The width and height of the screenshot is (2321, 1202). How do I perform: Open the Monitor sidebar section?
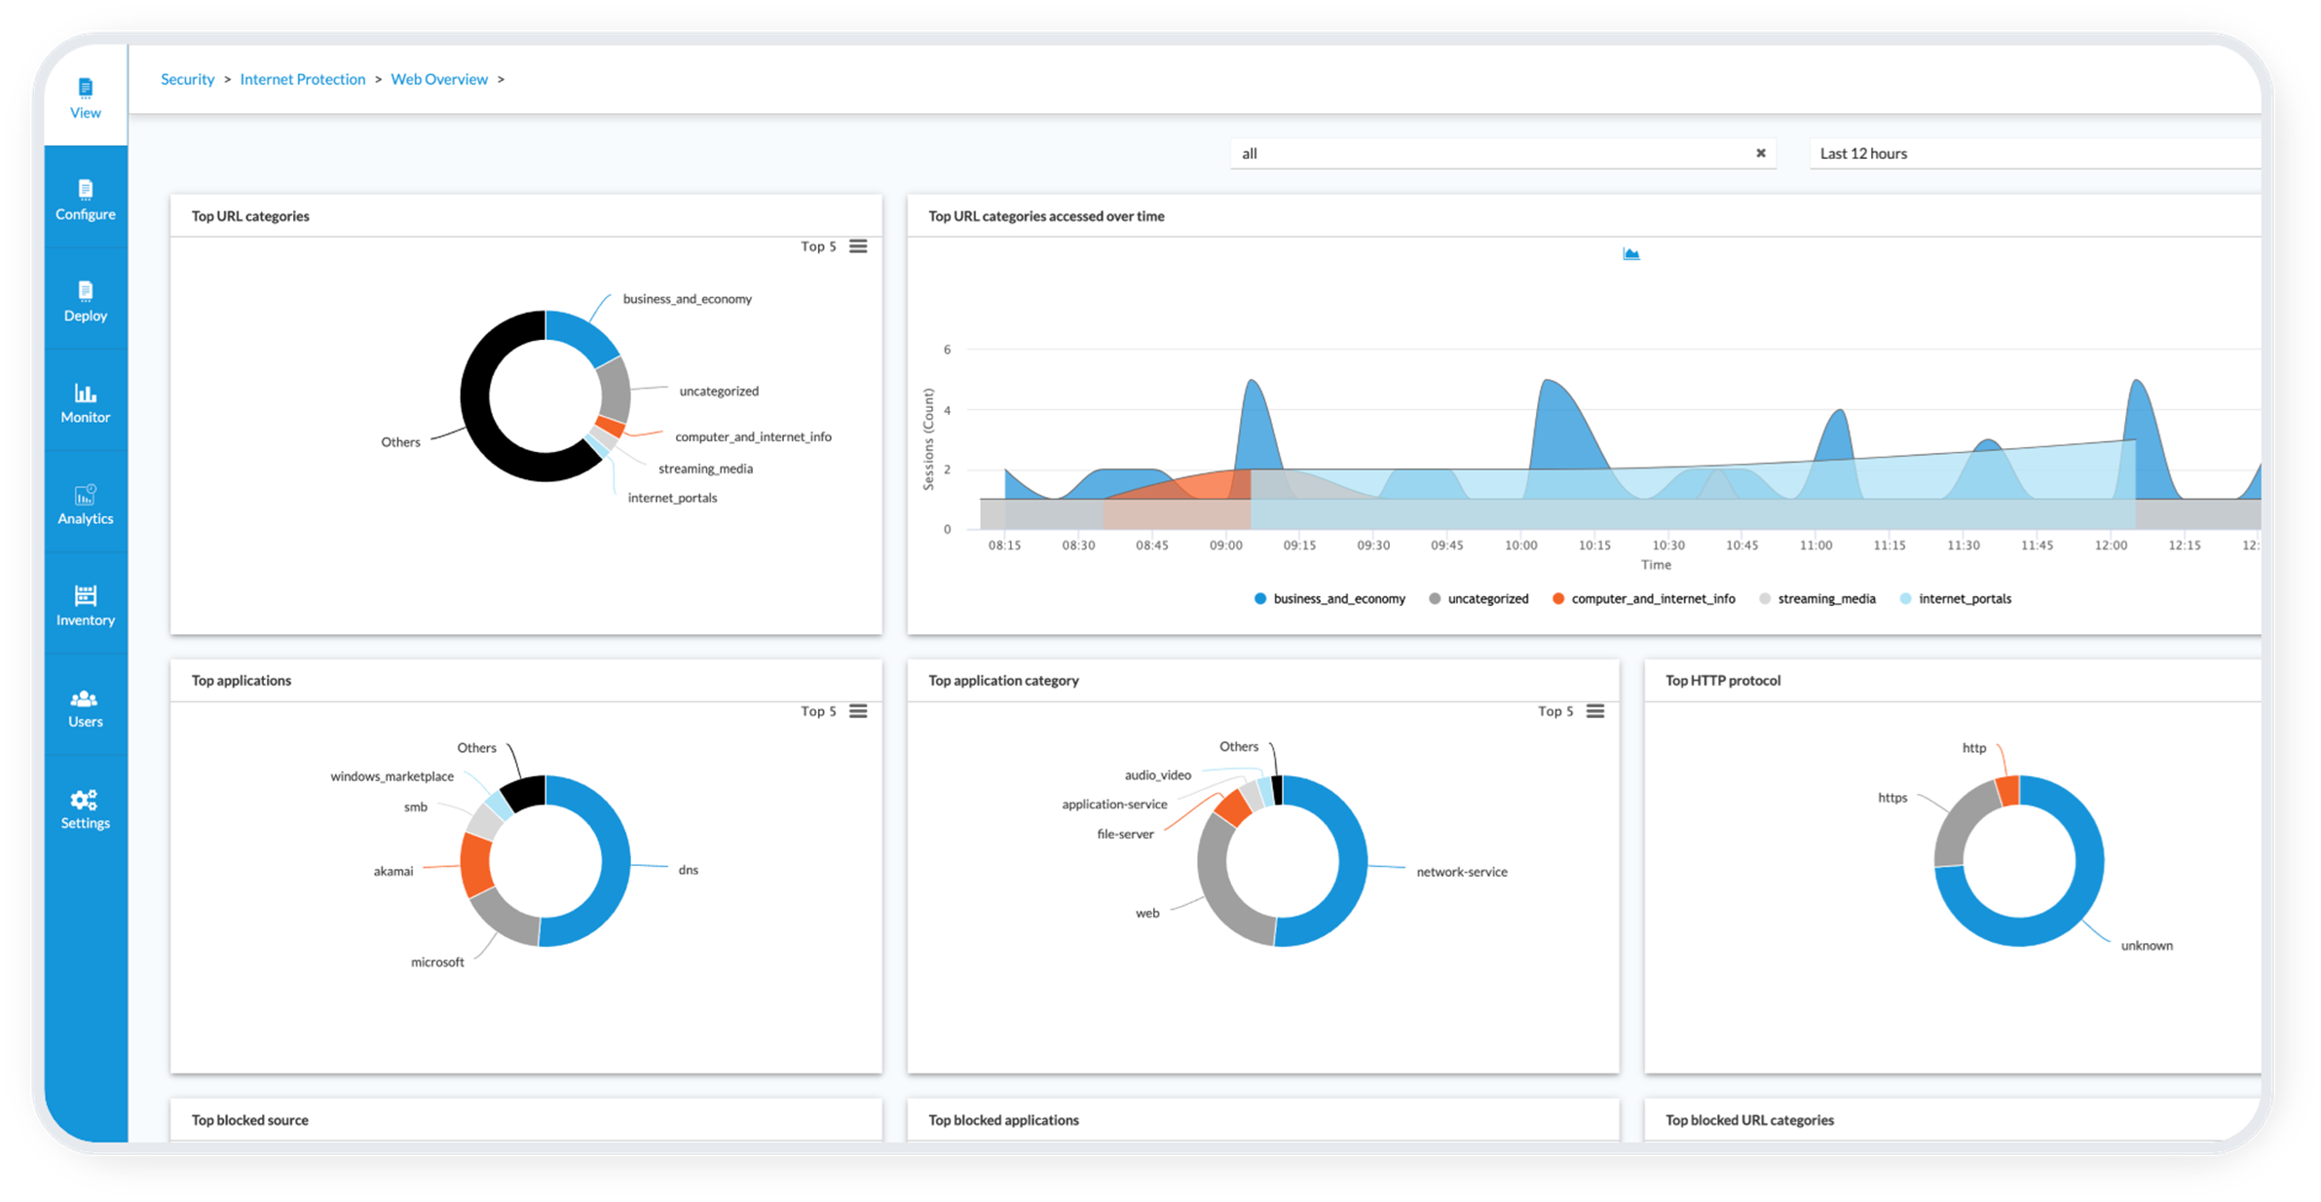pos(85,402)
